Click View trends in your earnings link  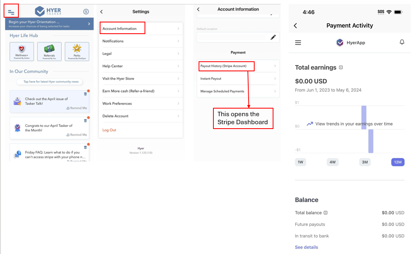point(350,124)
